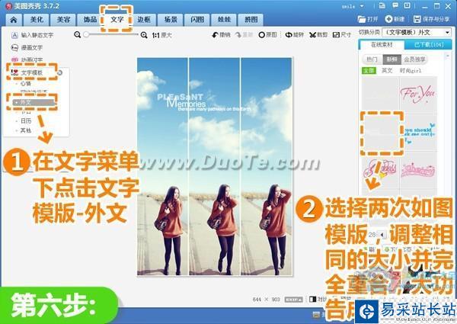
Task: Select the 会员独享 filter toggle
Action: point(414,59)
